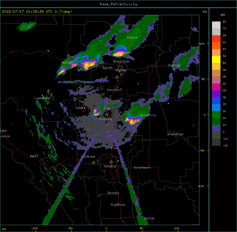The width and height of the screenshot is (237, 232).
Task: Click the HighRiver label
Action: (x=118, y=205)
